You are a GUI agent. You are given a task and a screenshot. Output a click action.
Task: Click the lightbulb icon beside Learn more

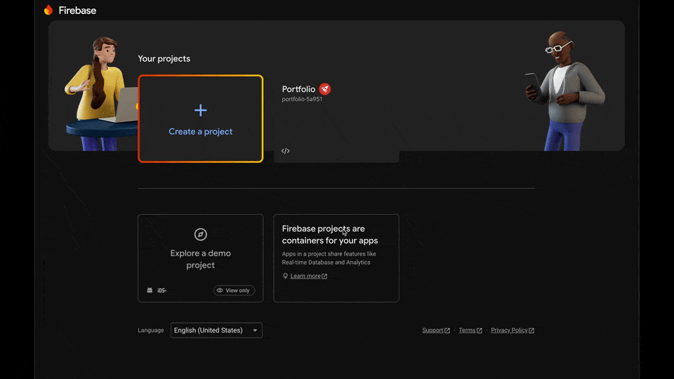tap(286, 276)
